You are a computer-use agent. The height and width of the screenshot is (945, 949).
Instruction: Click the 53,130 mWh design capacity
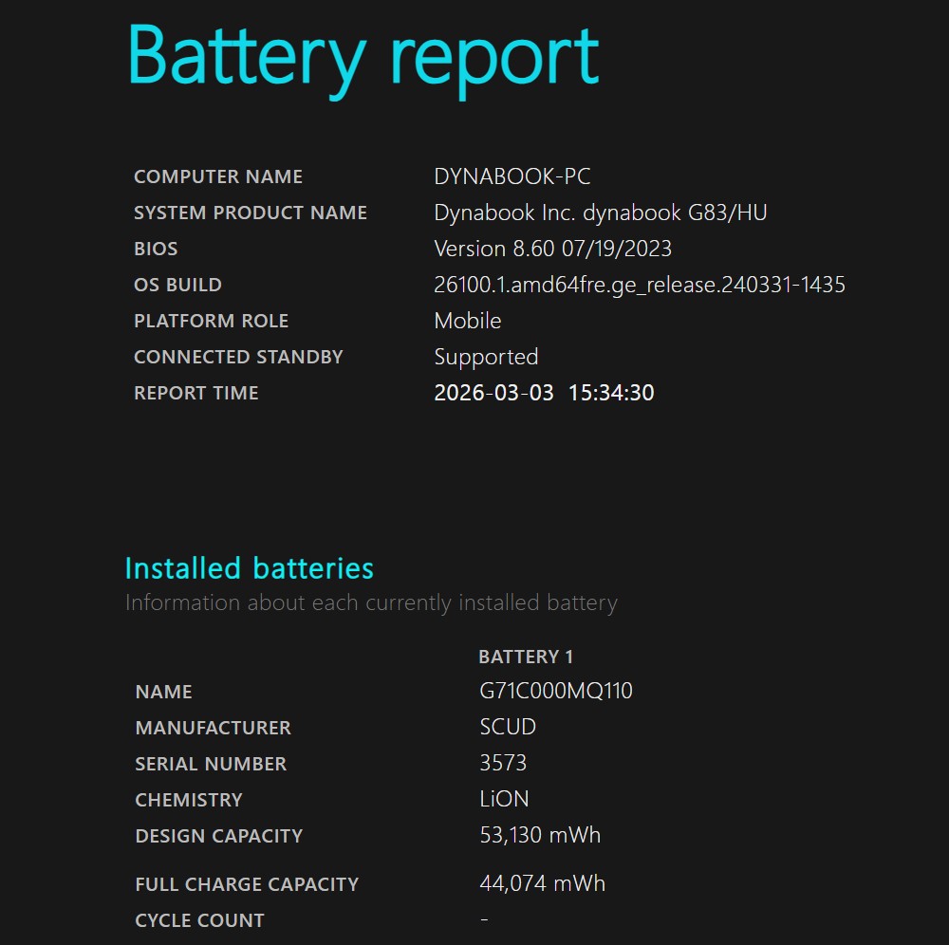[x=540, y=836]
